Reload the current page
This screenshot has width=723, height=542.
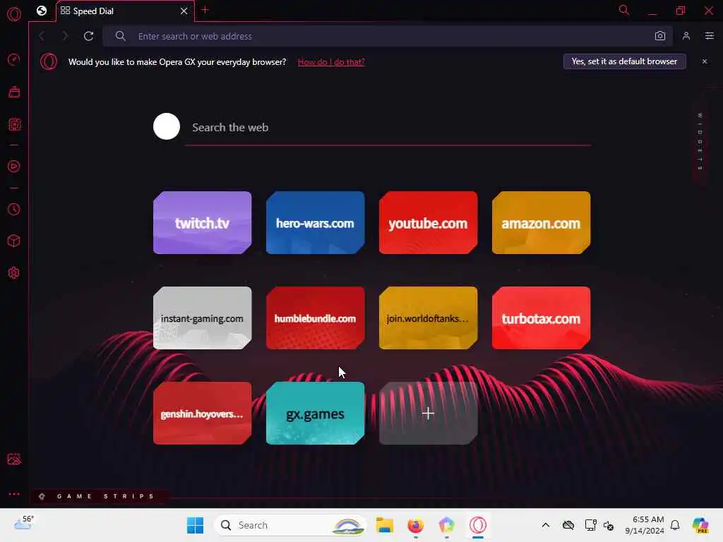[88, 36]
